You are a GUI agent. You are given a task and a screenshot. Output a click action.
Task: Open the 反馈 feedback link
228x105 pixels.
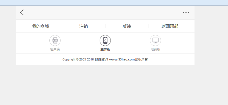127,26
